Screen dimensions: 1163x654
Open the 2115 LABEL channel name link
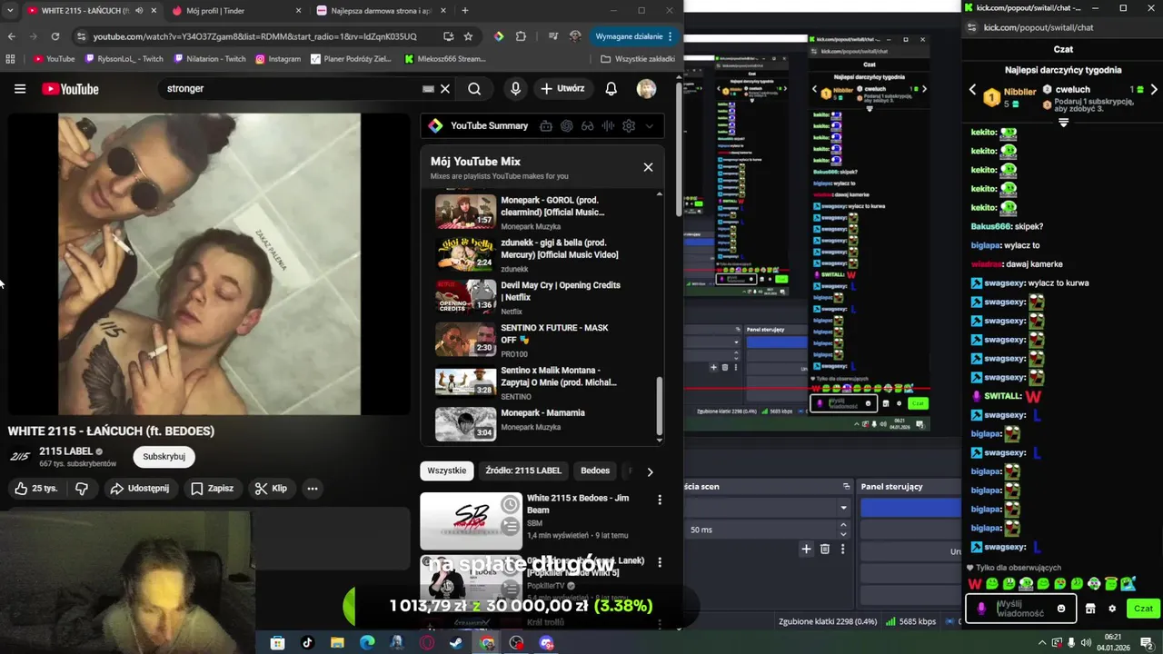65,451
